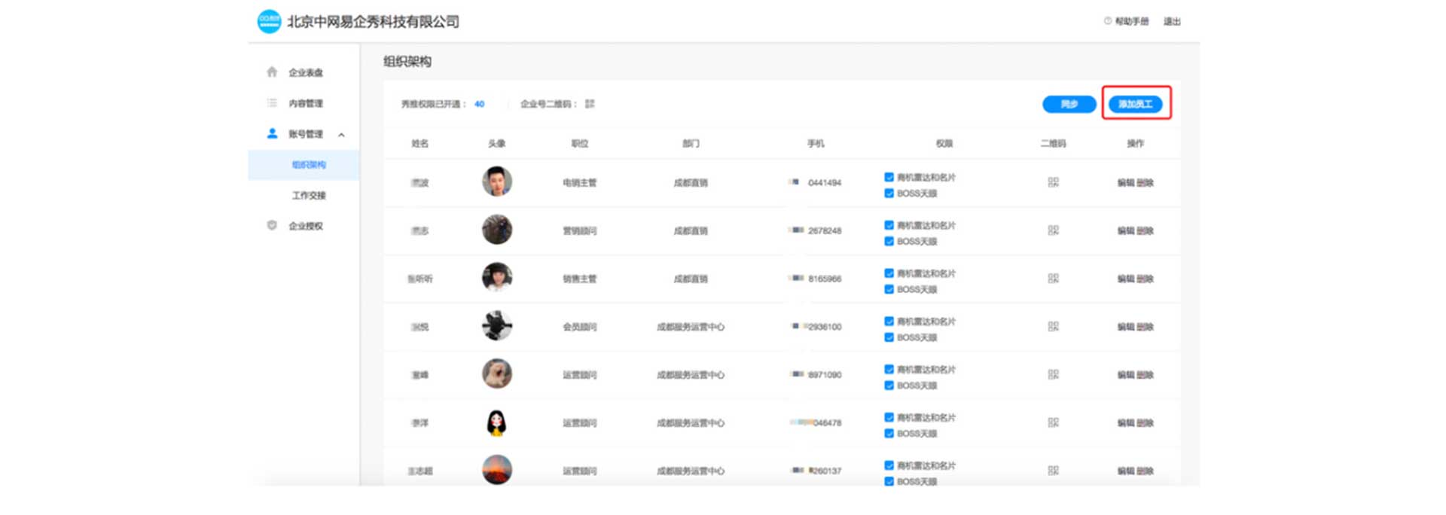
Task: Select 组织架构 in the sidebar
Action: (x=309, y=165)
